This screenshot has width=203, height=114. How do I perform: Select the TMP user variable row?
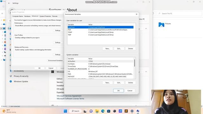(101, 35)
